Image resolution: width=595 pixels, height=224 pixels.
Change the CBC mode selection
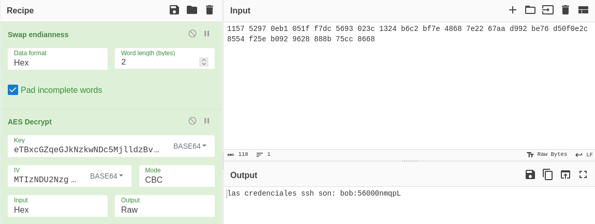[x=177, y=176]
